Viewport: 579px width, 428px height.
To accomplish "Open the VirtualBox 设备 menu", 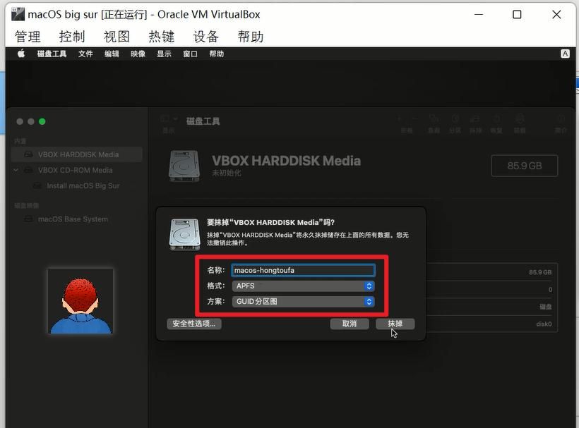I will (206, 37).
